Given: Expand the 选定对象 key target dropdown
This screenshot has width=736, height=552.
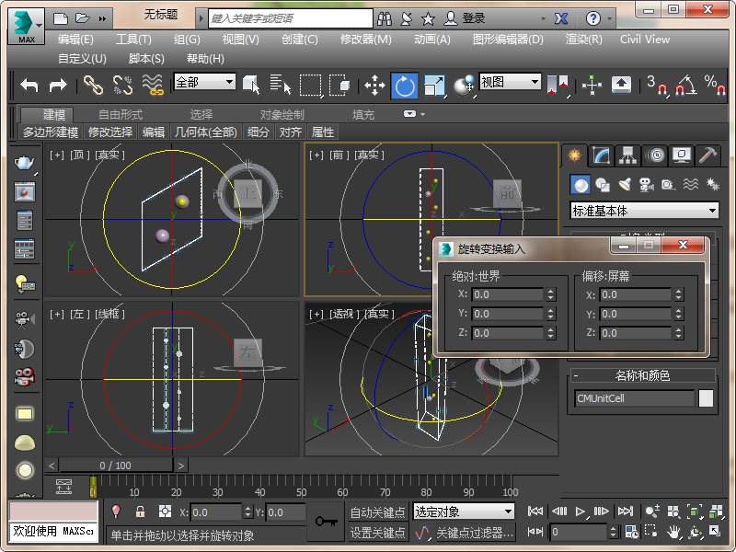Looking at the screenshot, I should tap(464, 512).
